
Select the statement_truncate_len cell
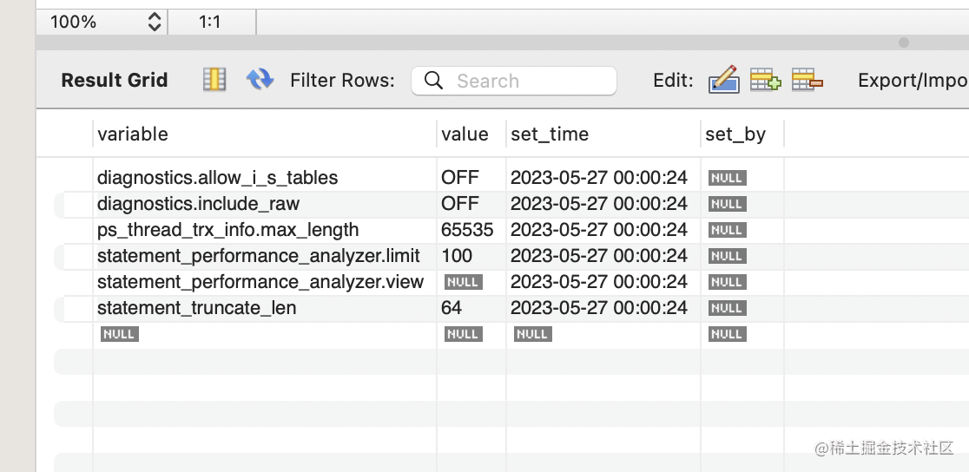196,308
